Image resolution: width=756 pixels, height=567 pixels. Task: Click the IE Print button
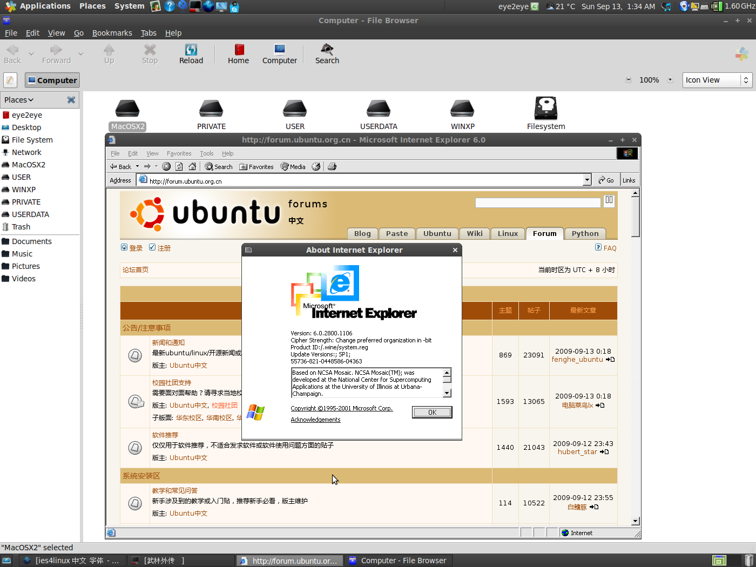coord(332,166)
